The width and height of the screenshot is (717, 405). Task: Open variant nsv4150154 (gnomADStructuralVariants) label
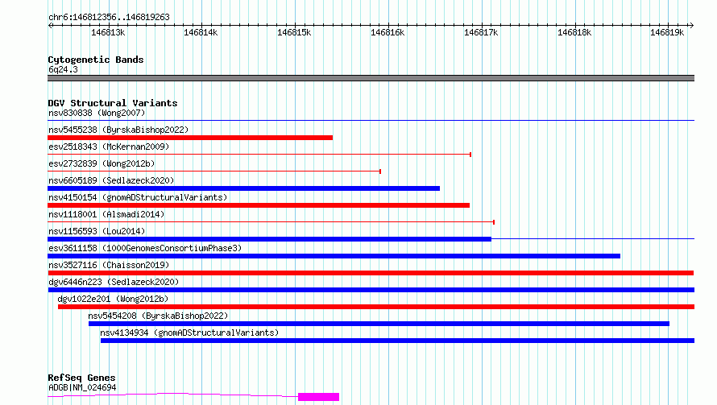pos(138,197)
